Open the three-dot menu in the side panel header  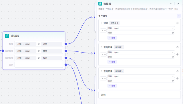click(171, 4)
